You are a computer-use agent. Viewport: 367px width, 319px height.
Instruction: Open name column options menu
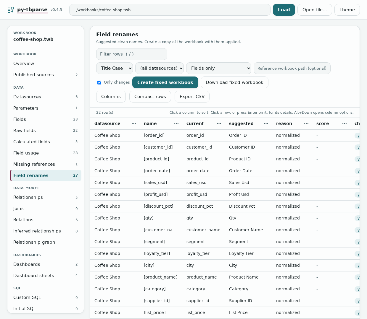pyautogui.click(x=176, y=123)
